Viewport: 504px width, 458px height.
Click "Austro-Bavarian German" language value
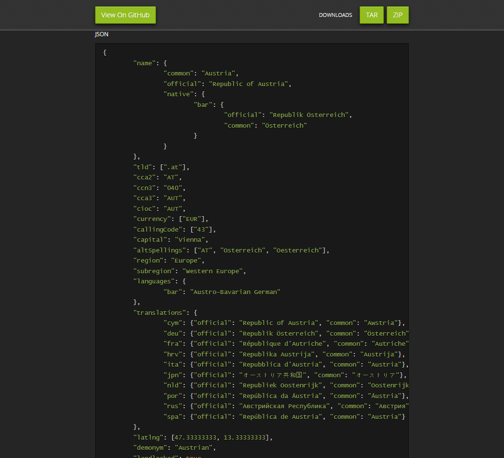tap(235, 292)
